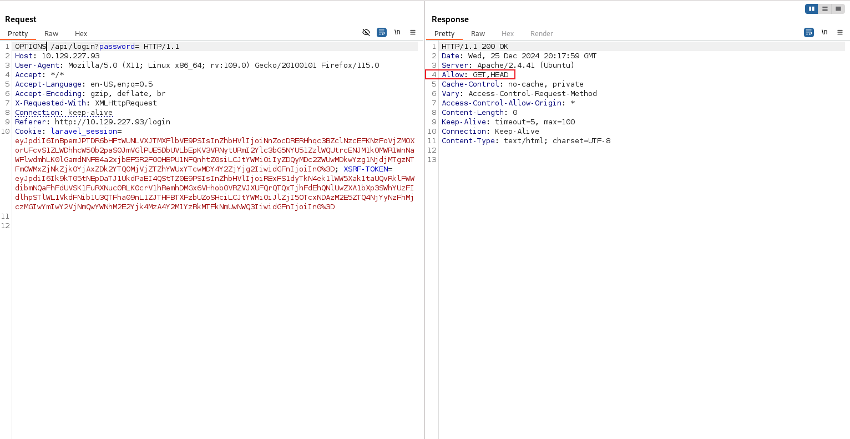
Task: Click the Server Apache/2.4.41 header
Action: tap(508, 65)
